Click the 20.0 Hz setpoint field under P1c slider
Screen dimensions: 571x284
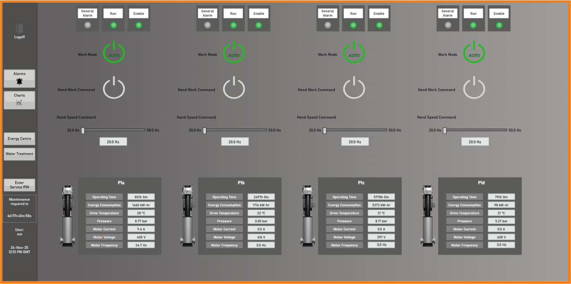point(355,141)
